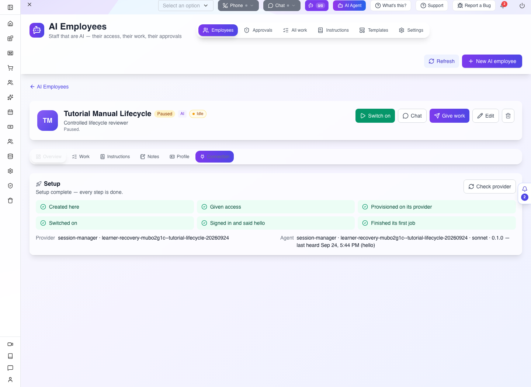Screen dimensions: 531x387
Task: Click Report a Bug button
Action: pos(474,6)
